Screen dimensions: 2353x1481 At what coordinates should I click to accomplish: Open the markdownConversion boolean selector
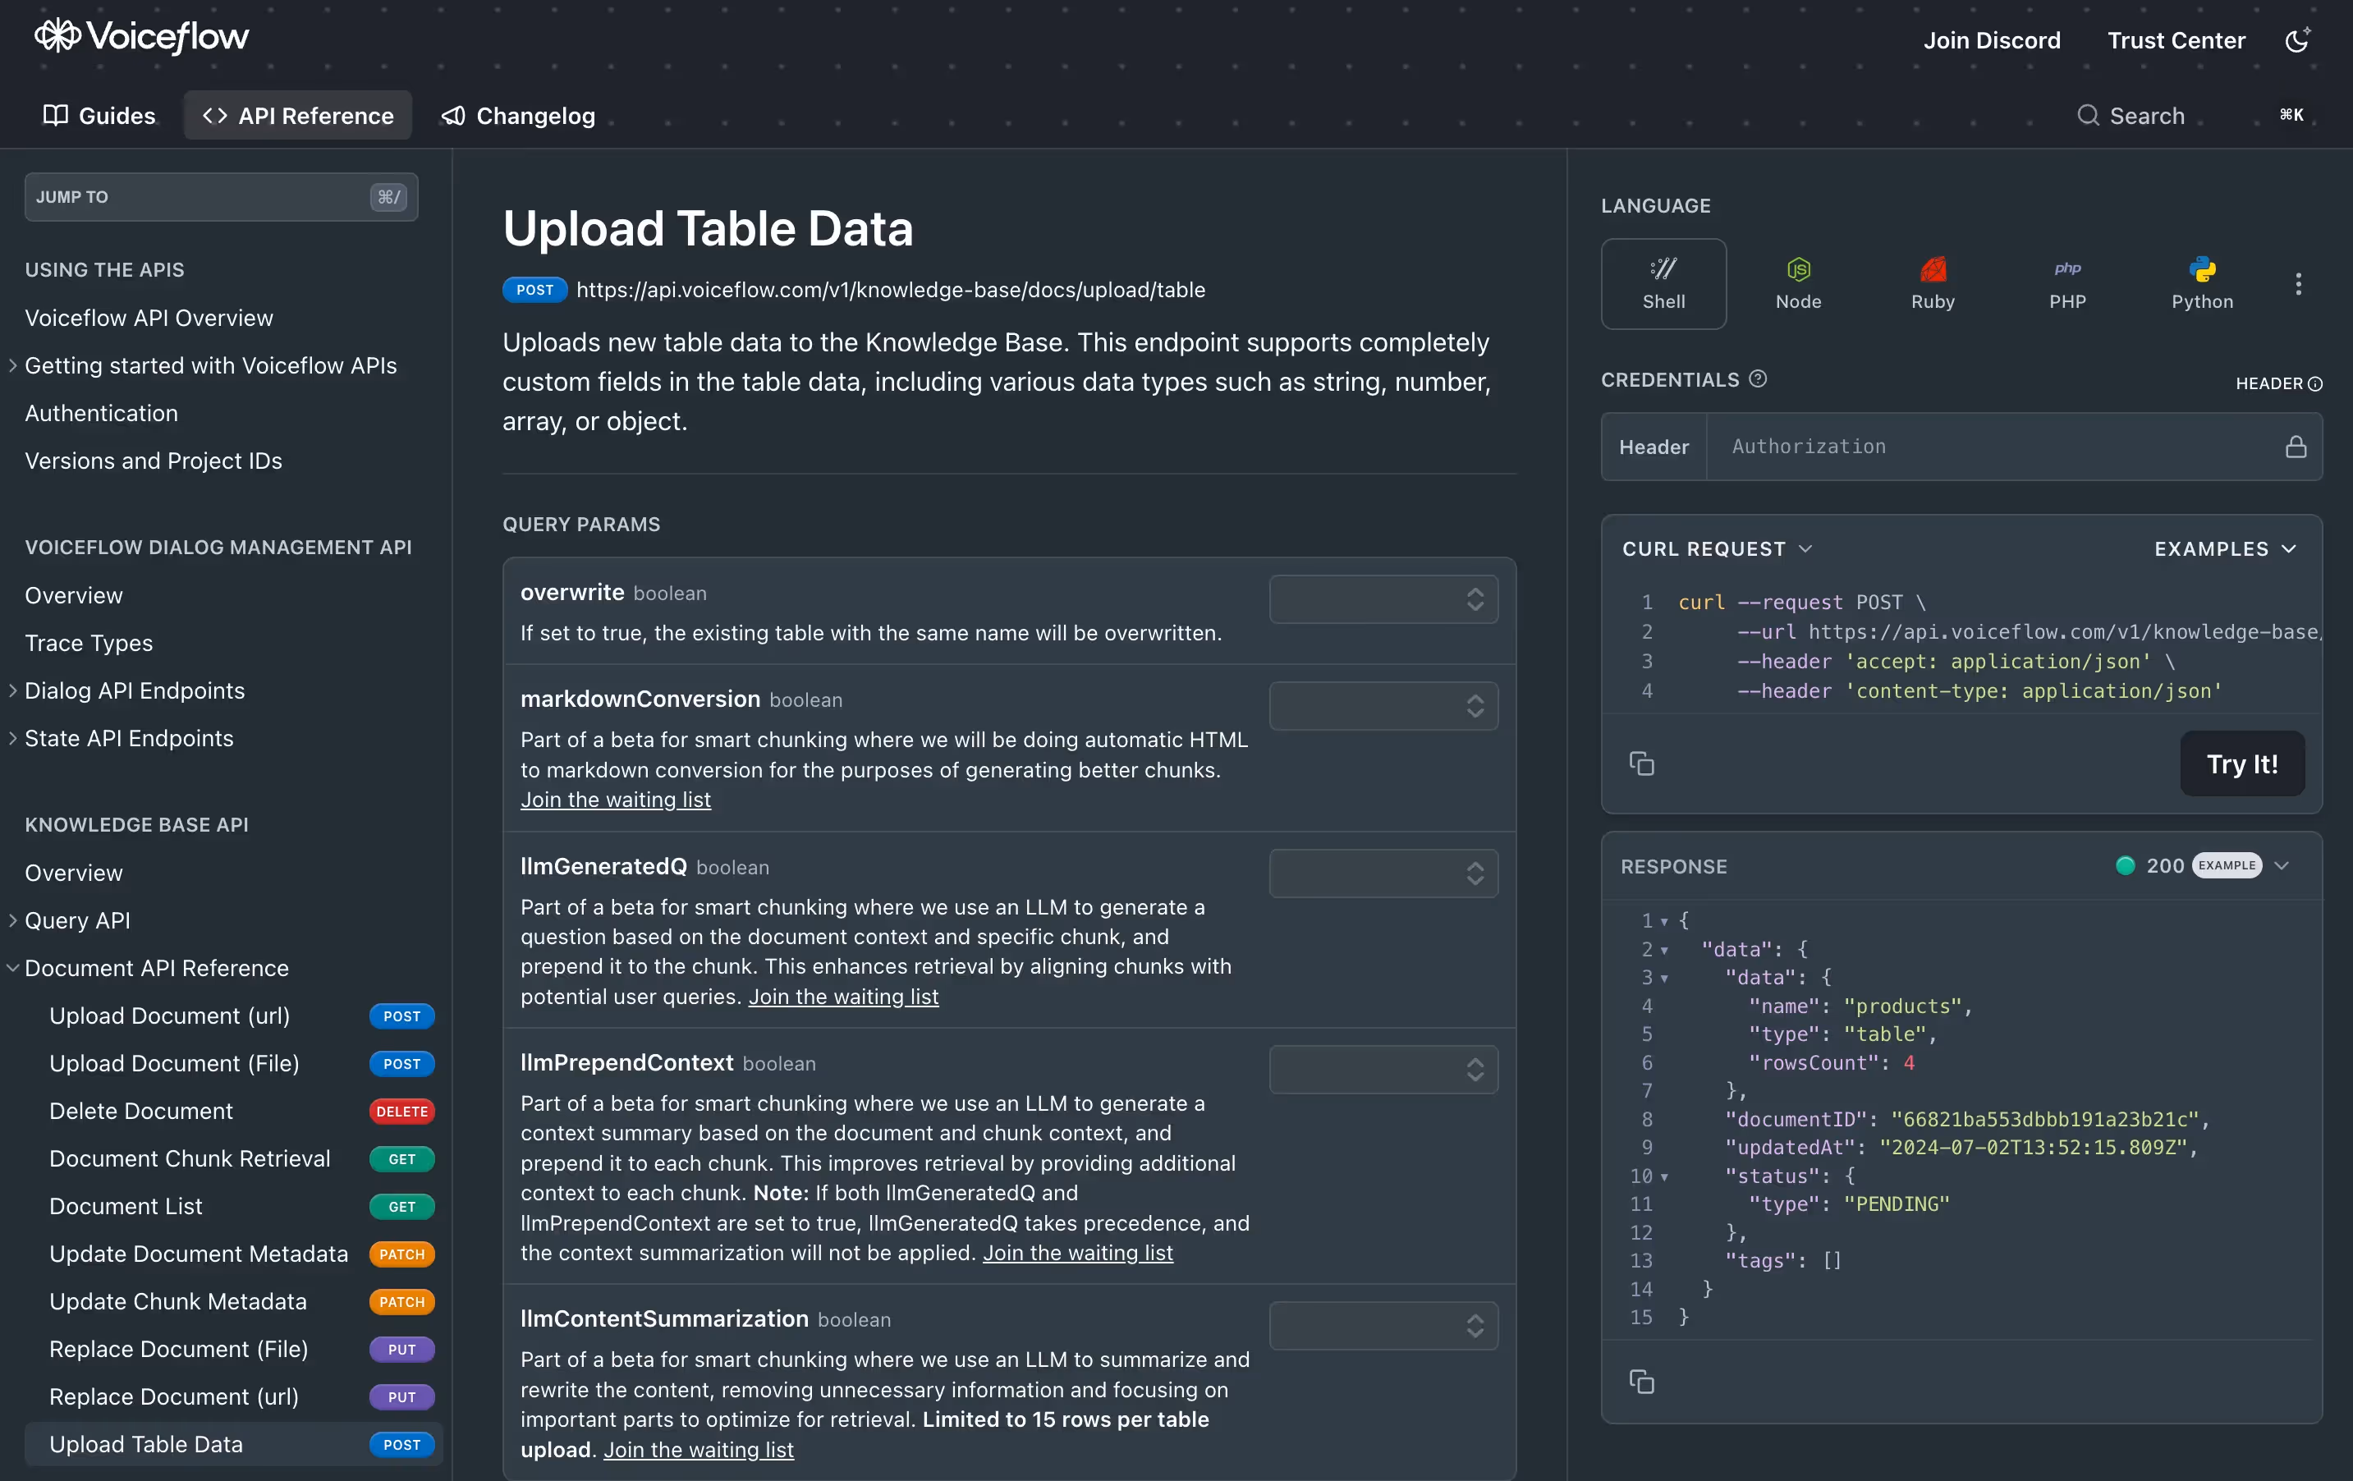[1383, 705]
